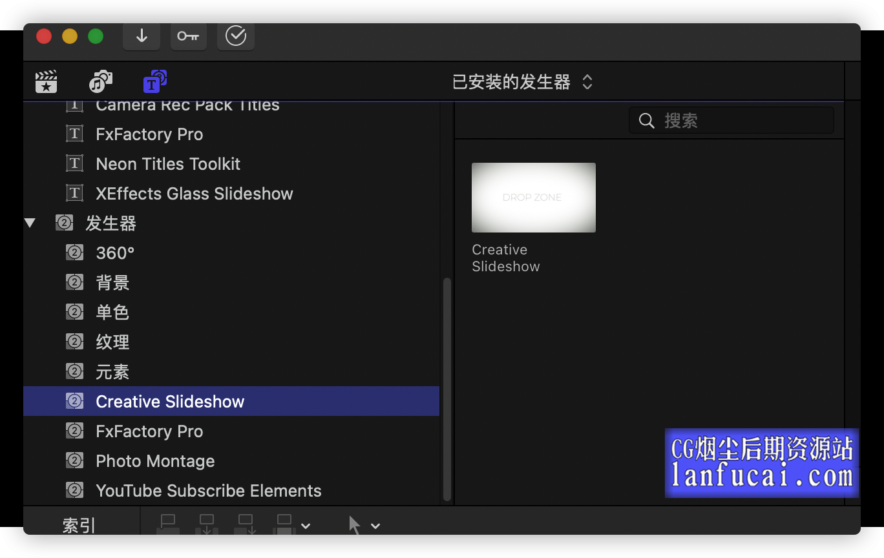
Task: Open background tasks checkmark button
Action: 236,37
